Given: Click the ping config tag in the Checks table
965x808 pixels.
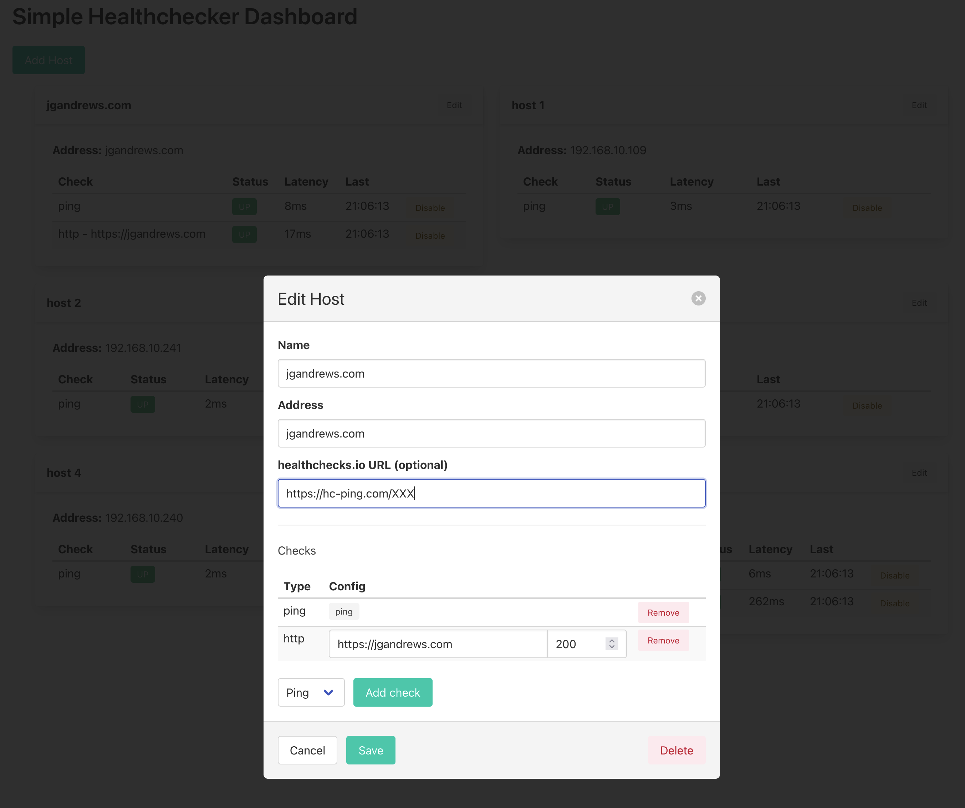Looking at the screenshot, I should click(344, 611).
